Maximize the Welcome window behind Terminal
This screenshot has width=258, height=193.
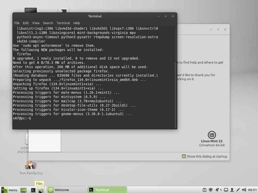218,29
